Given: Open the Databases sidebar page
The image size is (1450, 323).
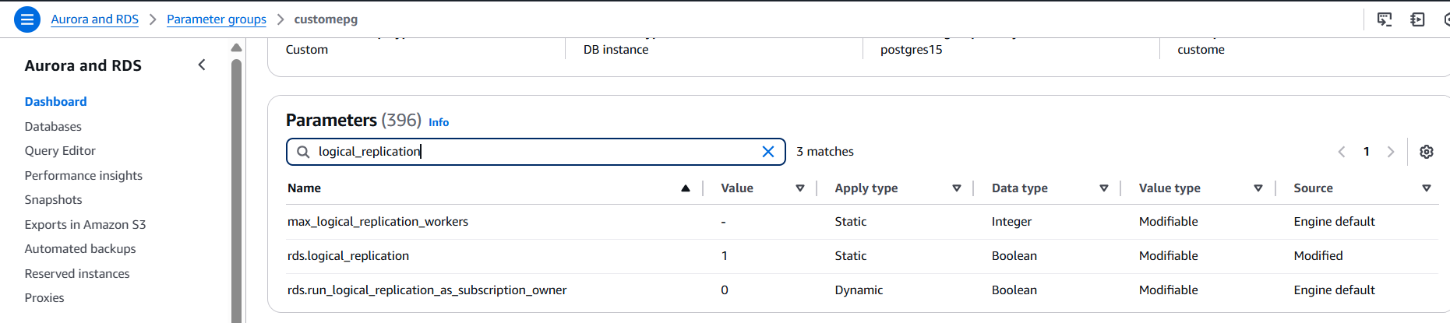Looking at the screenshot, I should pyautogui.click(x=53, y=126).
